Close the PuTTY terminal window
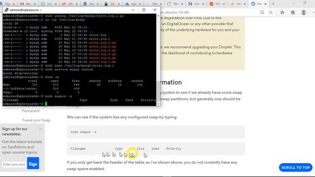 pyautogui.click(x=155, y=10)
